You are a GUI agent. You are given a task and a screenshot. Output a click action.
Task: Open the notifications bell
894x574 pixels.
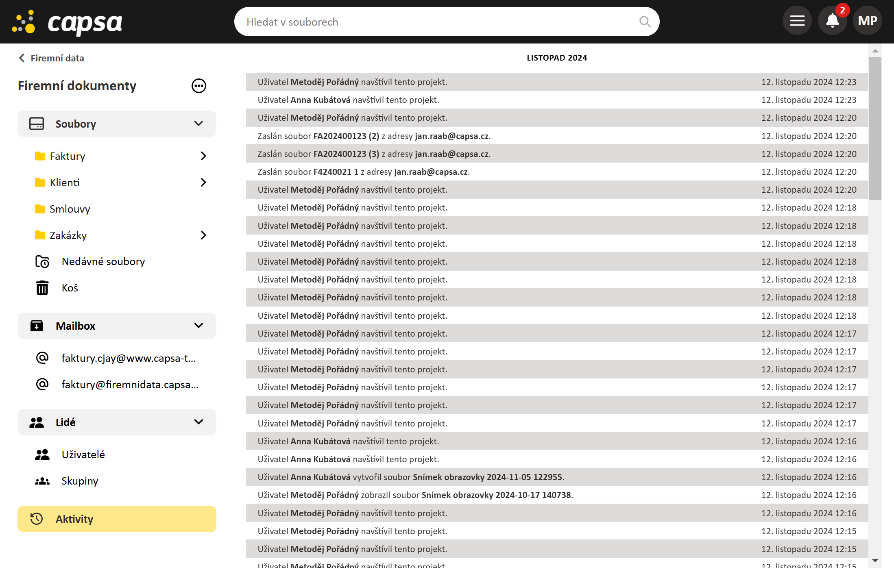832,21
